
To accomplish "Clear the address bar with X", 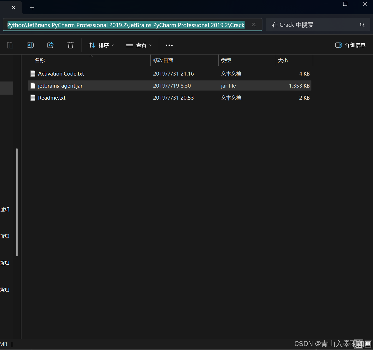I will pos(254,25).
